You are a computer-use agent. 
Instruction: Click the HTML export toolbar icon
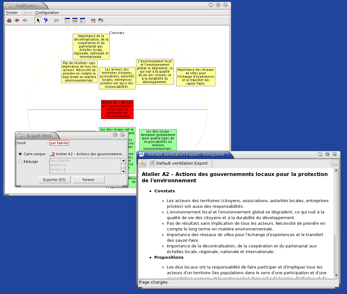point(101,20)
